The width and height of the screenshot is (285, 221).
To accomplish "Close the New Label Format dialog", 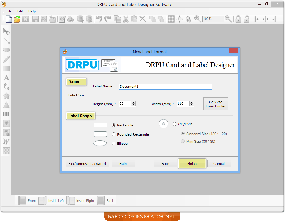I will (234, 51).
